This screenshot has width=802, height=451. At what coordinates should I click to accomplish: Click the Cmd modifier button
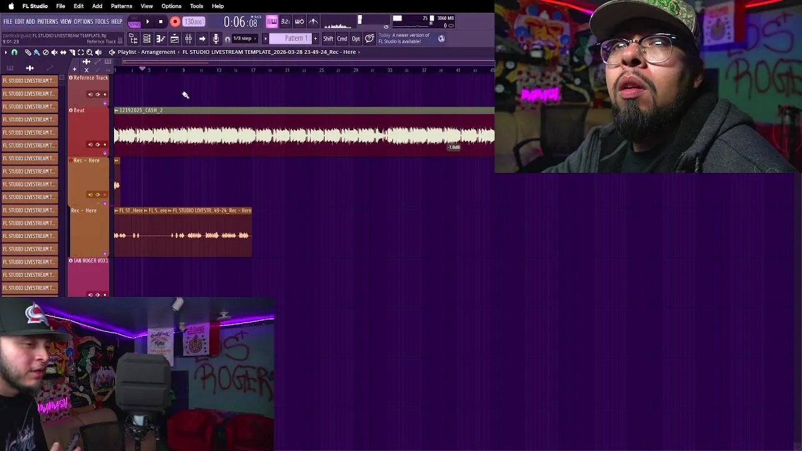(x=342, y=39)
